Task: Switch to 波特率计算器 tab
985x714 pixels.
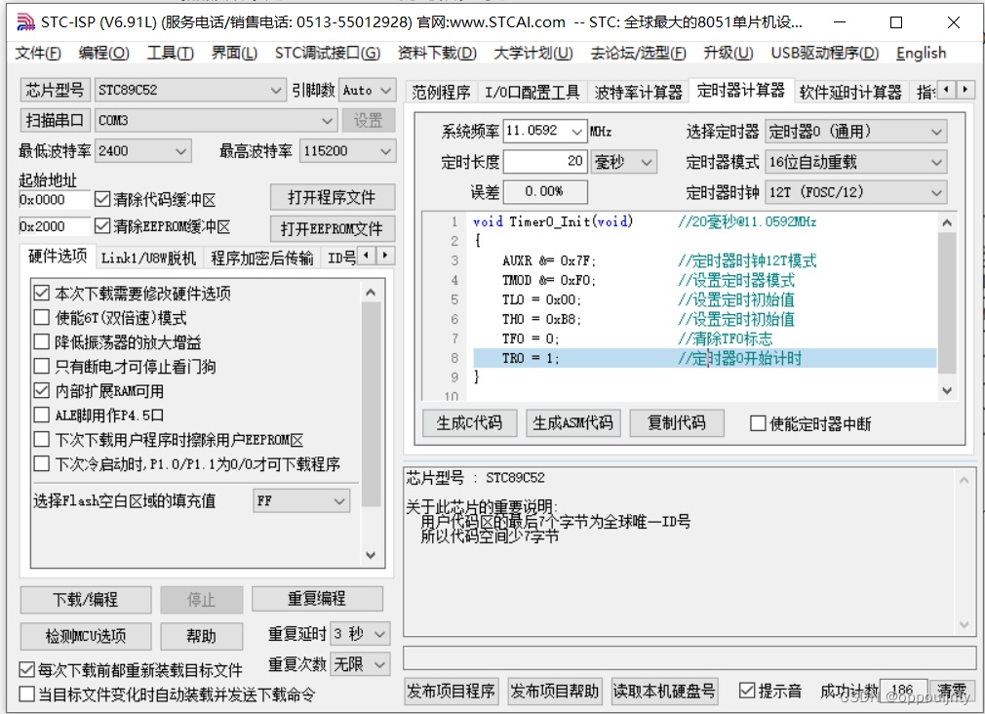Action: click(638, 93)
